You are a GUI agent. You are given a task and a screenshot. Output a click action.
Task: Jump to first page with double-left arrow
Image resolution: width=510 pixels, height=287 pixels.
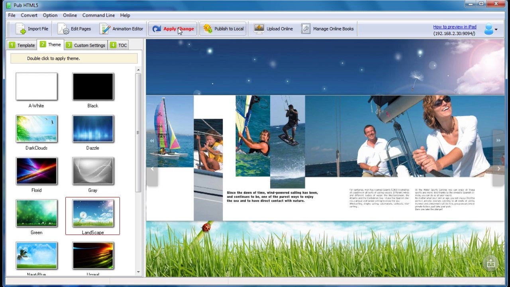tap(152, 141)
